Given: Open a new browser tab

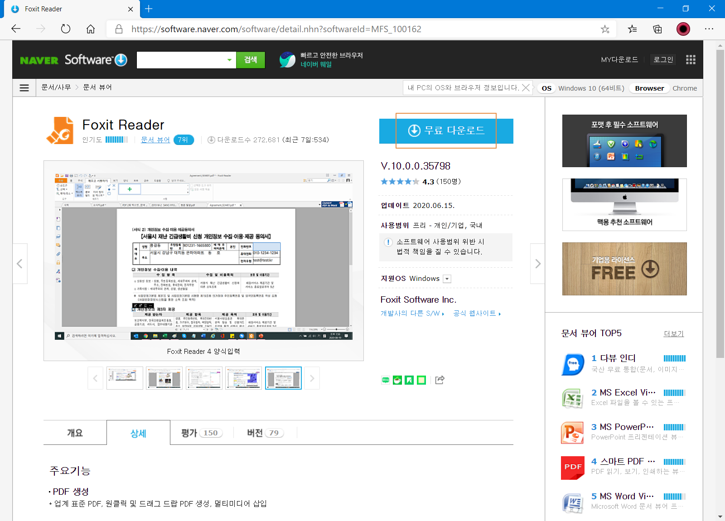Looking at the screenshot, I should (149, 9).
